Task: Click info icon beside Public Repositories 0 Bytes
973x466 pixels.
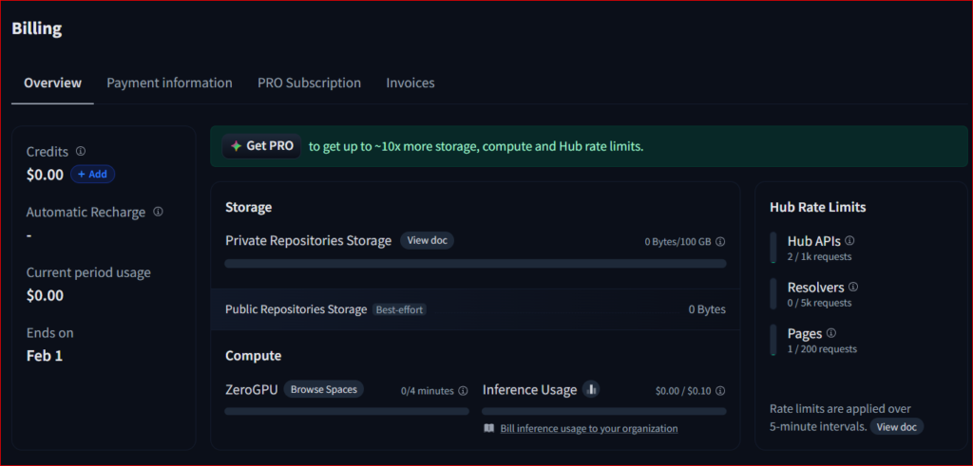Action: [x=707, y=309]
